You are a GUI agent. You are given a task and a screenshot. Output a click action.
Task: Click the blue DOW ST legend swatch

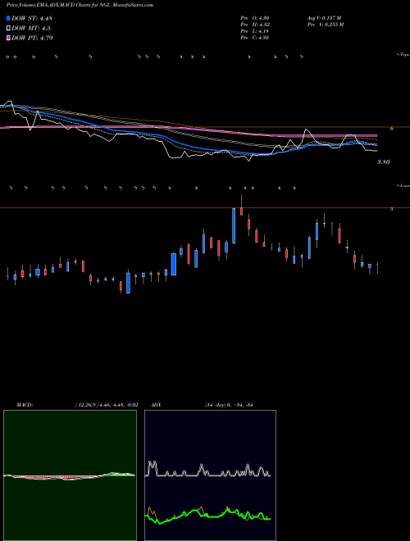[x=8, y=18]
